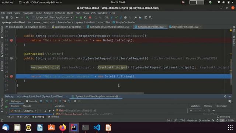The image size is (236, 133).
Task: Switch to Debugger tab
Action: coord(16,101)
